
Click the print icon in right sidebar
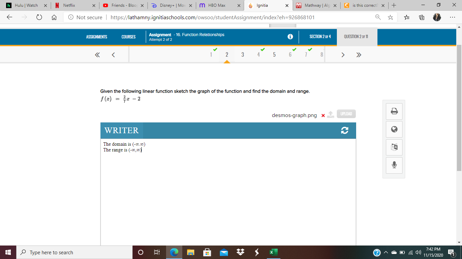click(x=394, y=111)
